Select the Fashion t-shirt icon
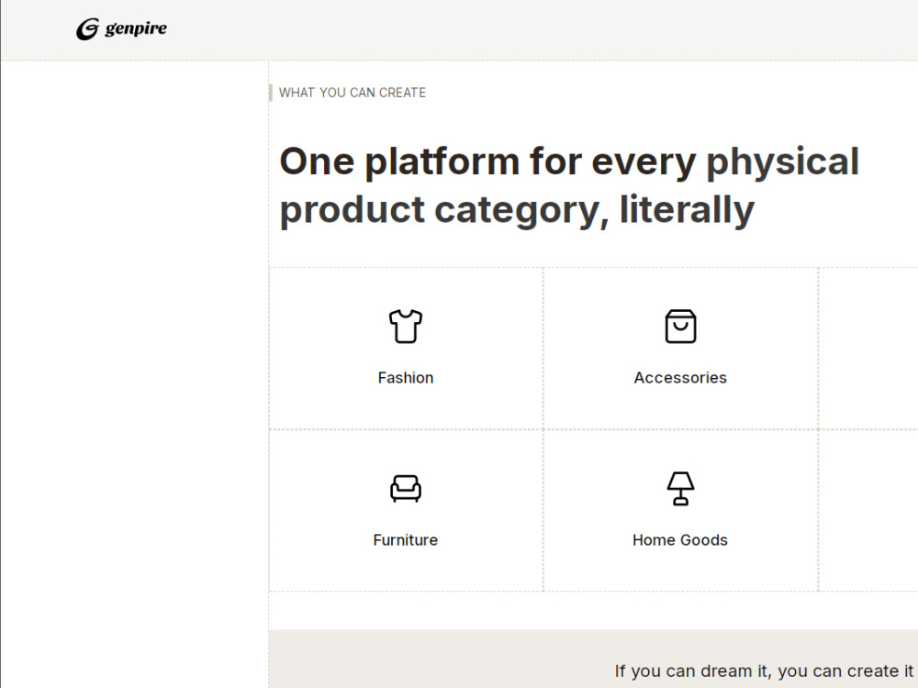The height and width of the screenshot is (688, 918). (405, 326)
